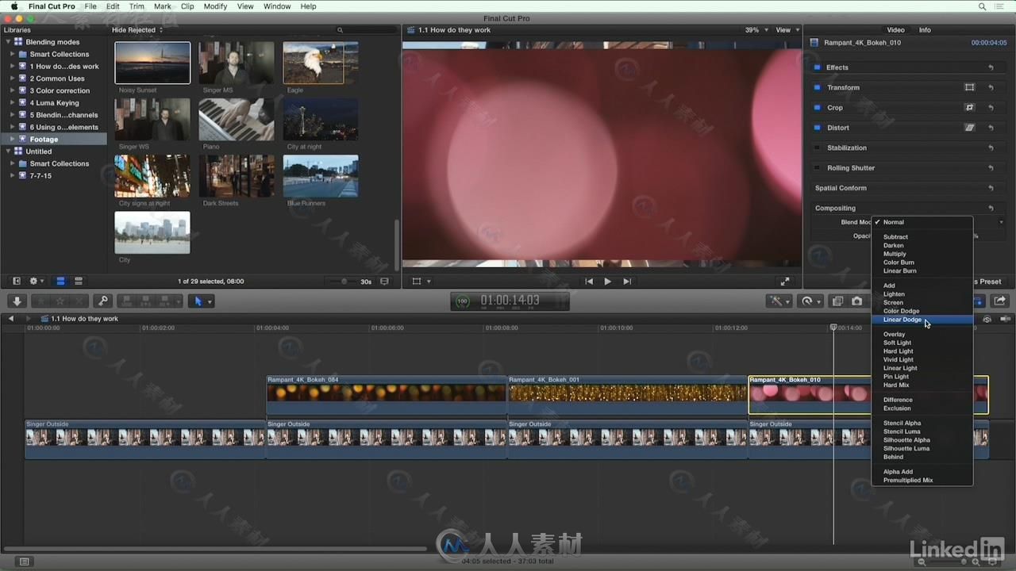
Task: Reset the Compositing section
Action: (x=991, y=208)
